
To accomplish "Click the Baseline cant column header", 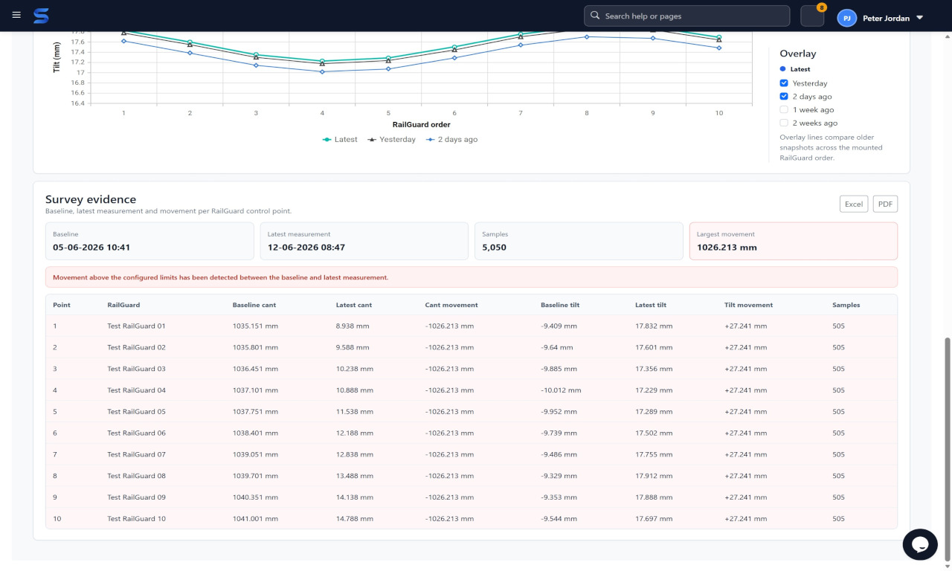I will click(x=254, y=305).
